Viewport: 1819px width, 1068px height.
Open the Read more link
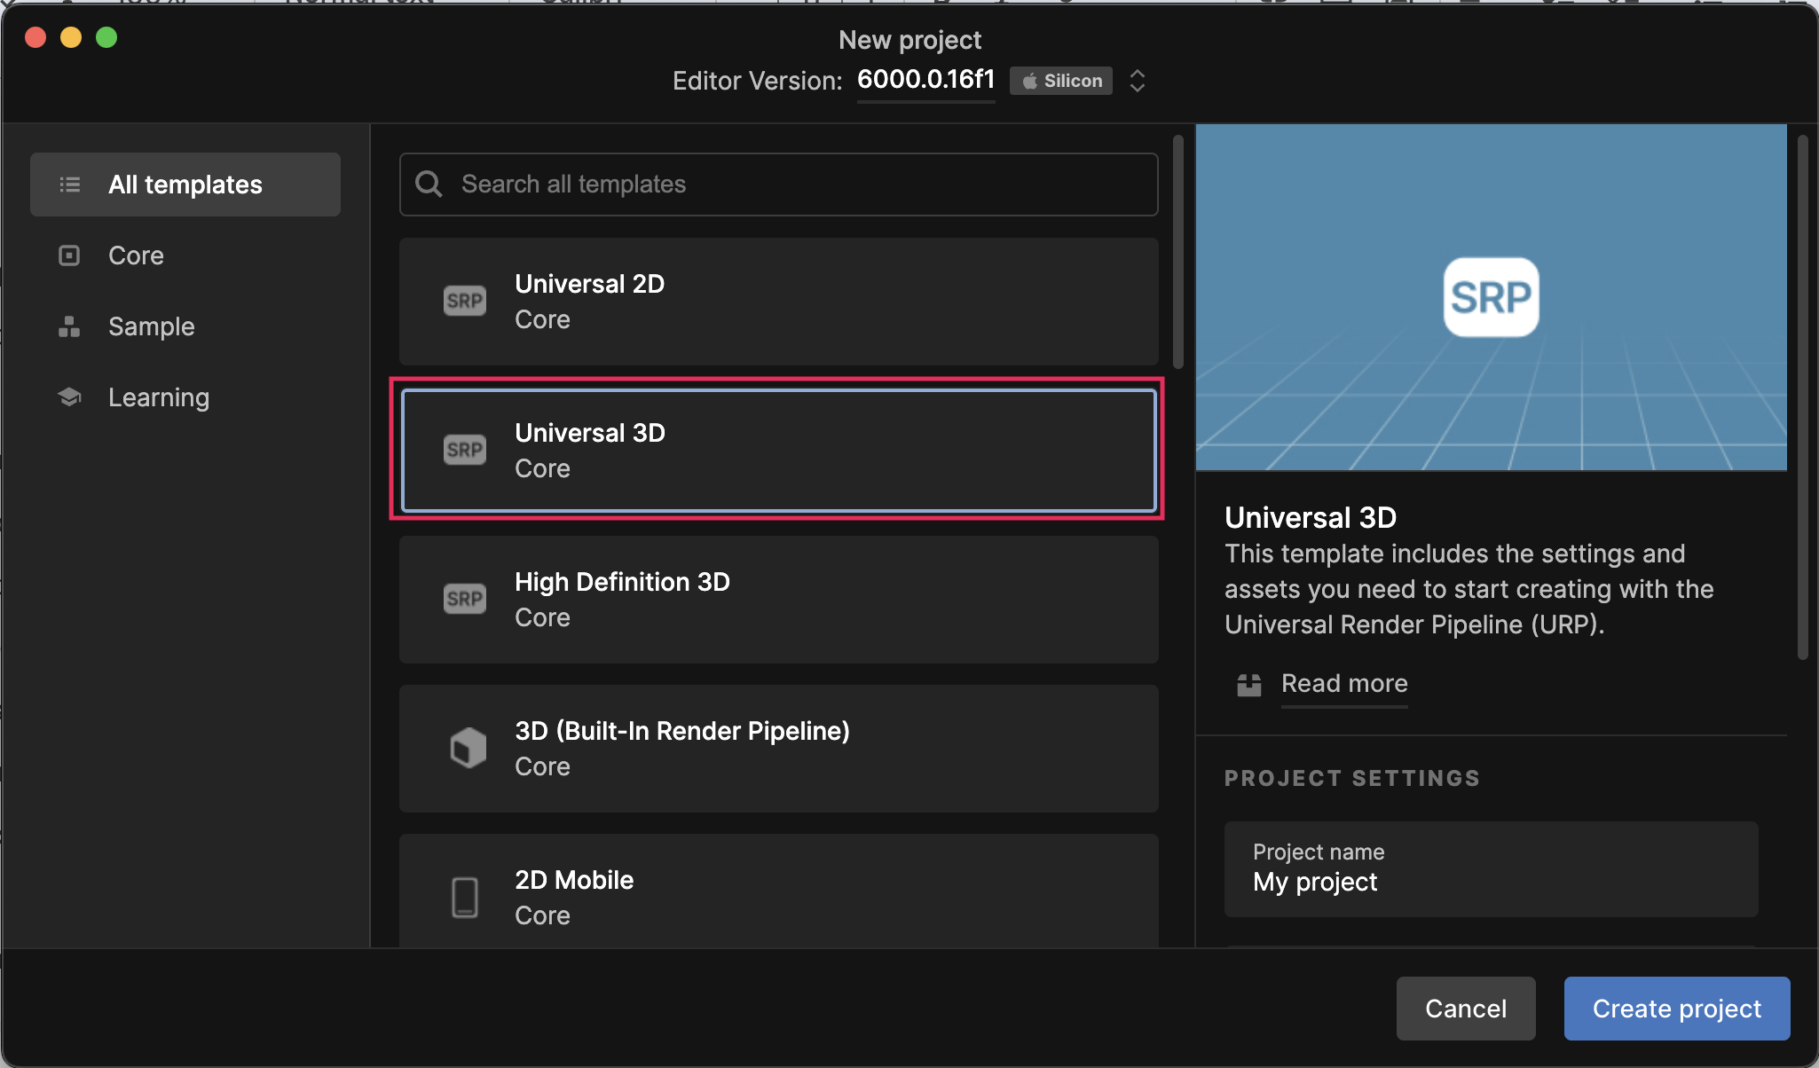pos(1344,683)
